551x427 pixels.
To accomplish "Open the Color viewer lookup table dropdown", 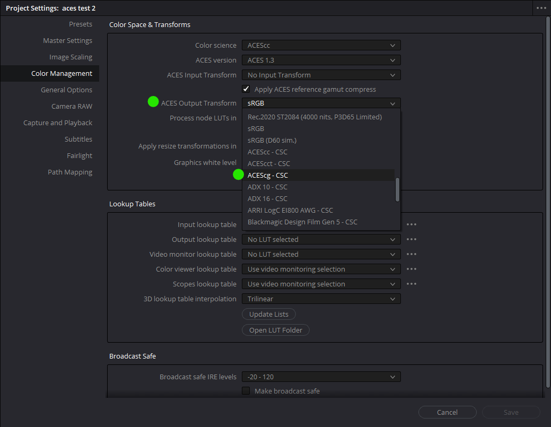I will (x=321, y=269).
